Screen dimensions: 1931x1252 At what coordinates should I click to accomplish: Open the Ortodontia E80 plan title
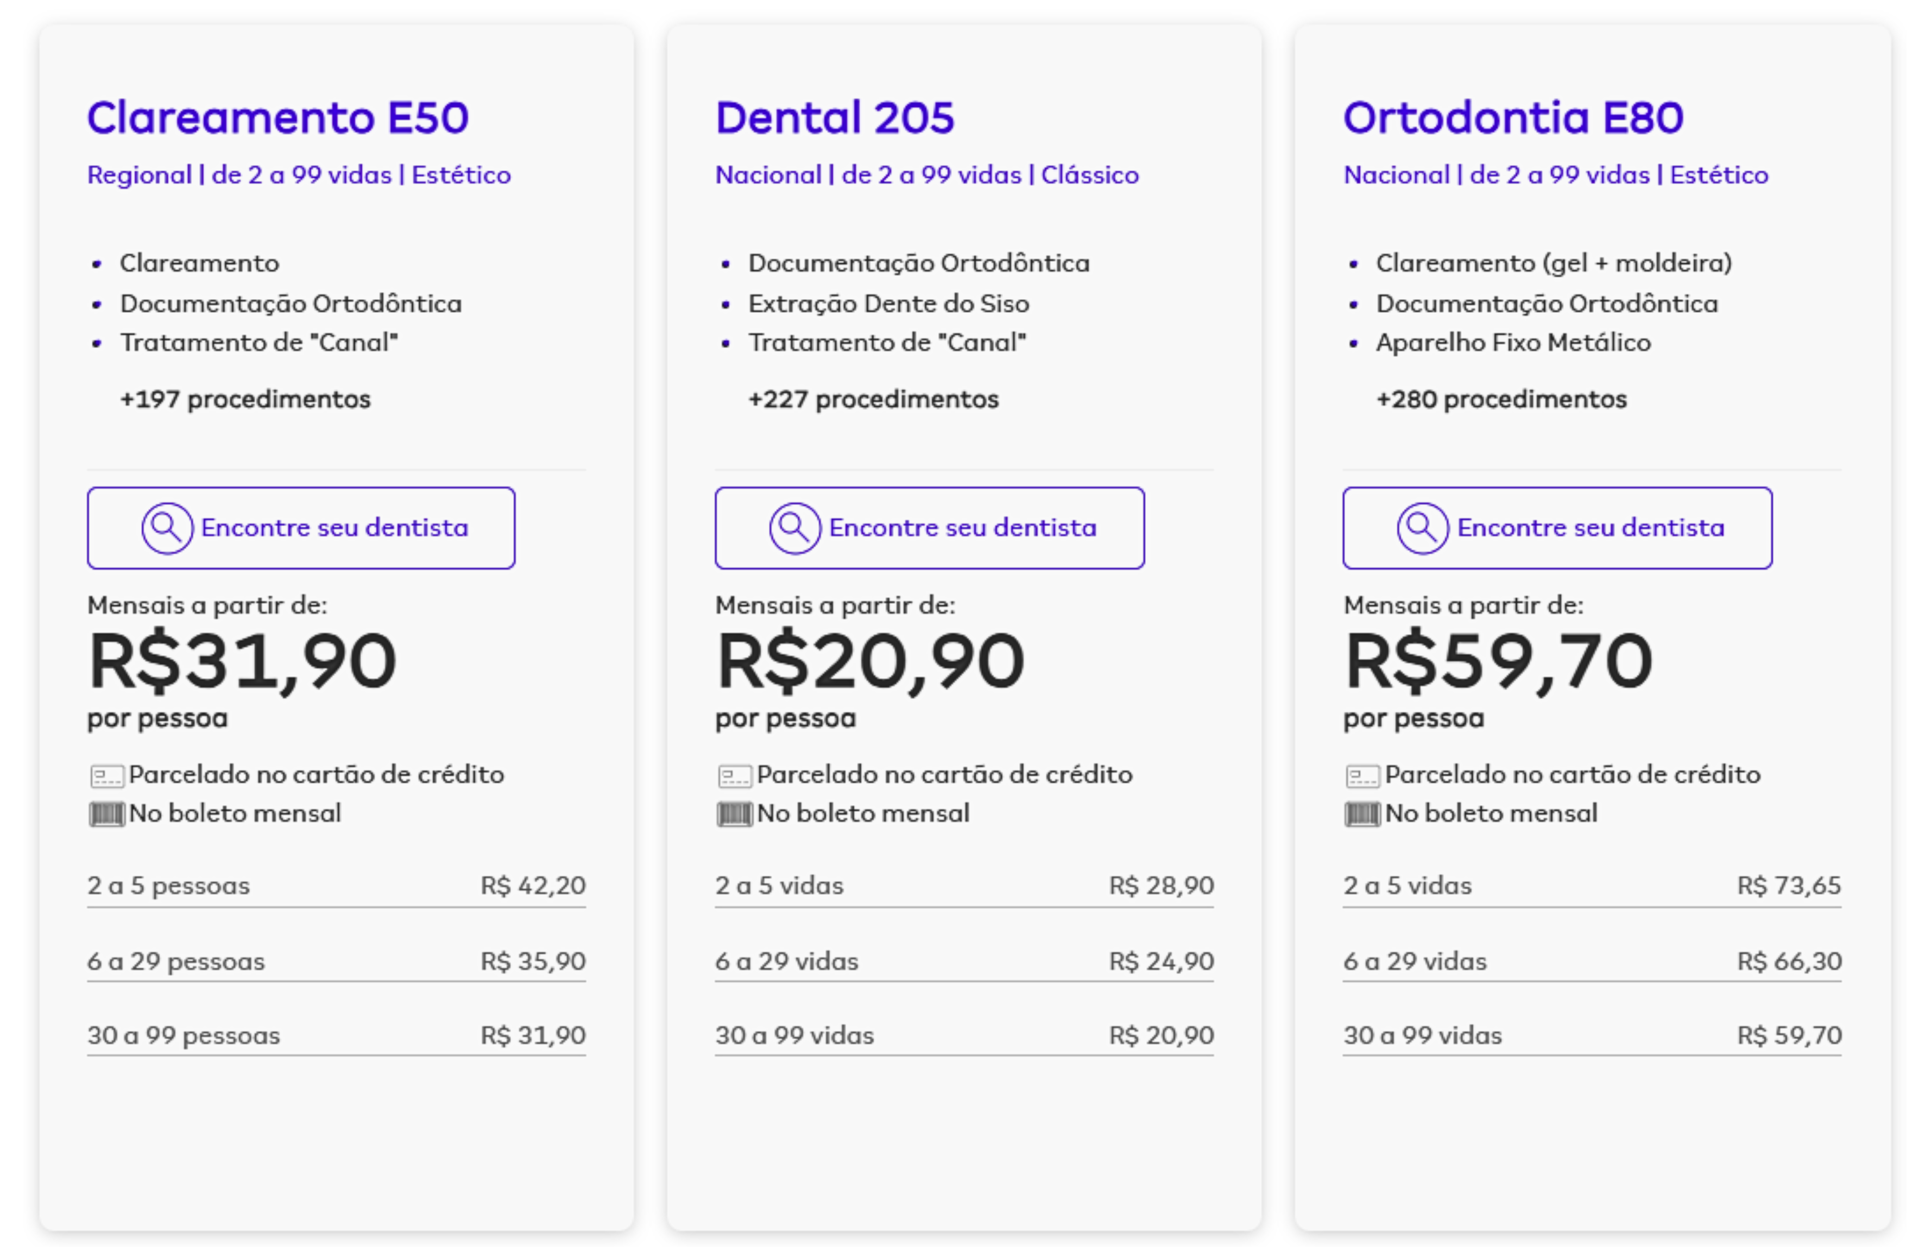[x=1514, y=118]
